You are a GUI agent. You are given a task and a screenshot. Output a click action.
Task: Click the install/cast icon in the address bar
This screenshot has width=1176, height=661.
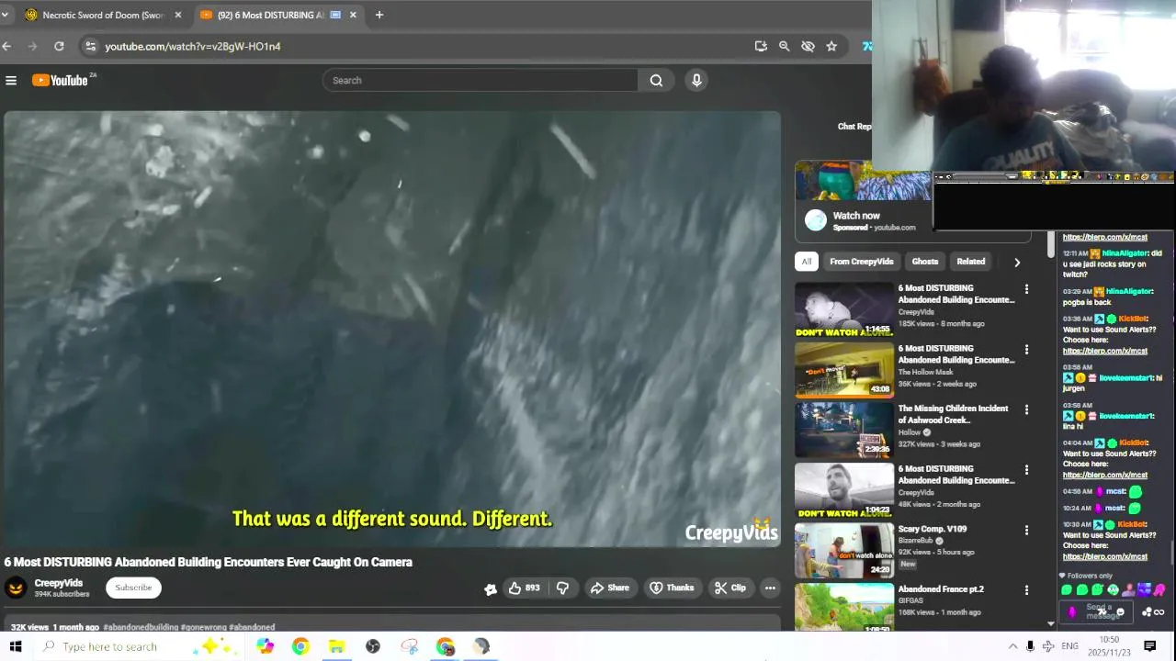(761, 46)
